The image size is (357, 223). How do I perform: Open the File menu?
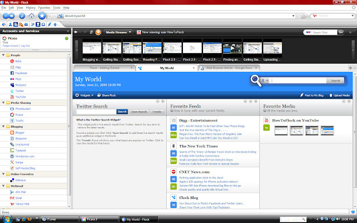point(4,8)
